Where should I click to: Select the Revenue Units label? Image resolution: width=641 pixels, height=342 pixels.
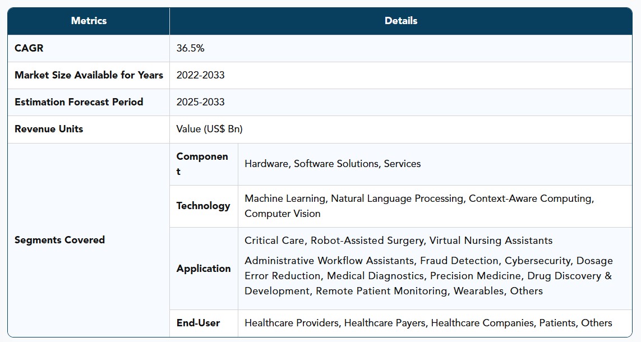49,129
